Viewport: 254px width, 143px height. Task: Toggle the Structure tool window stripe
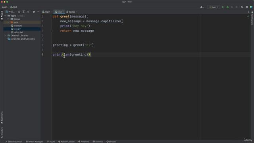[x=2, y=133]
